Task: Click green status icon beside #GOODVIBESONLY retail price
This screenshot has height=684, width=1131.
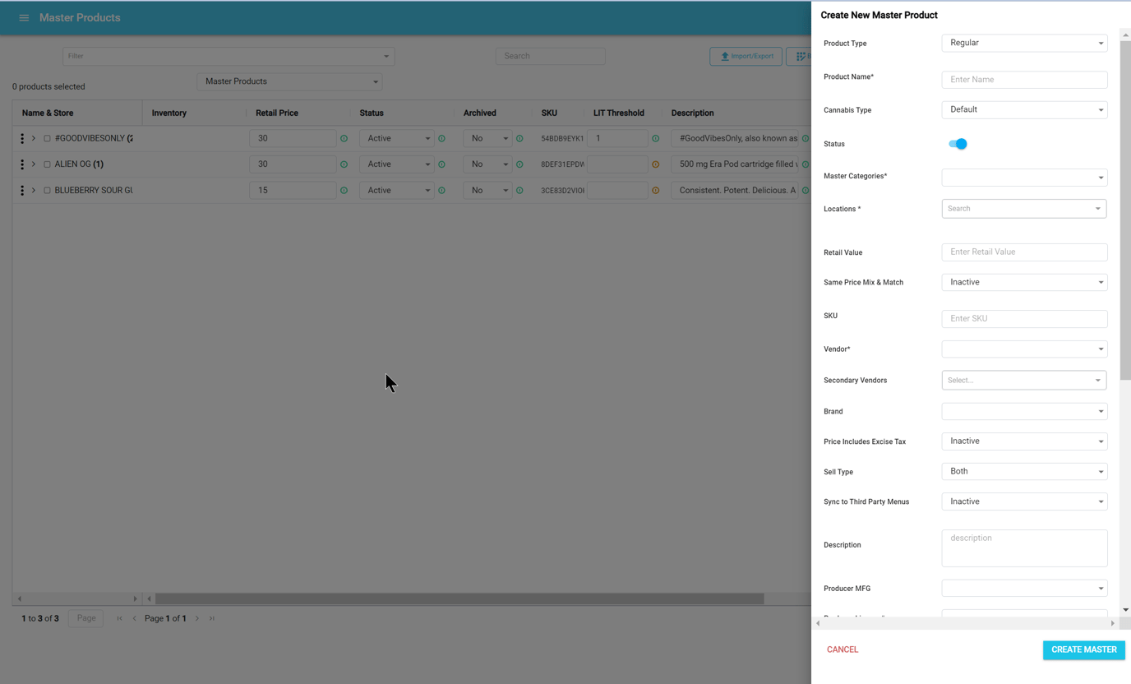Action: point(344,139)
